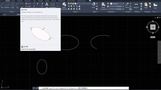Close the command line with X button
This screenshot has width=161, height=90.
click(x=34, y=88)
